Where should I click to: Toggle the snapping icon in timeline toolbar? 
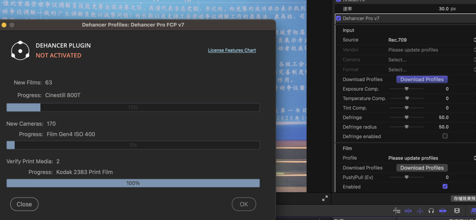[x=443, y=211]
